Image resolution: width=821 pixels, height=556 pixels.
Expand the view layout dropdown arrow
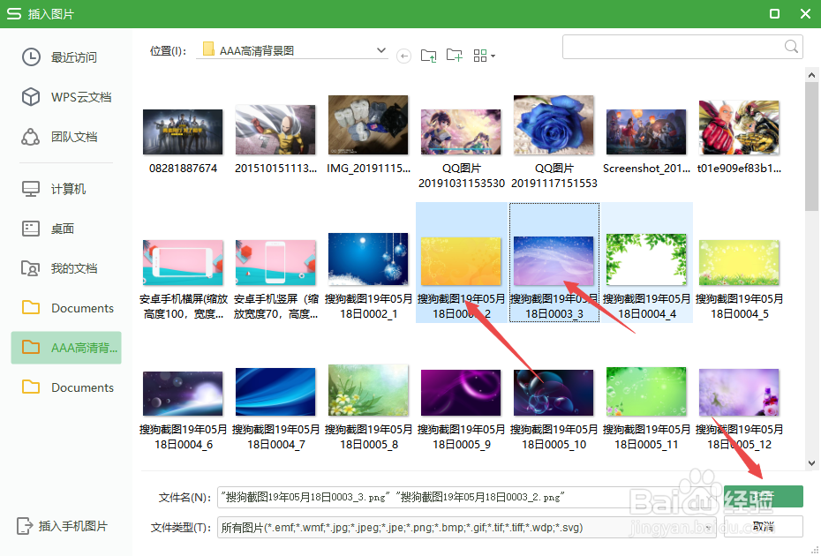pos(492,55)
